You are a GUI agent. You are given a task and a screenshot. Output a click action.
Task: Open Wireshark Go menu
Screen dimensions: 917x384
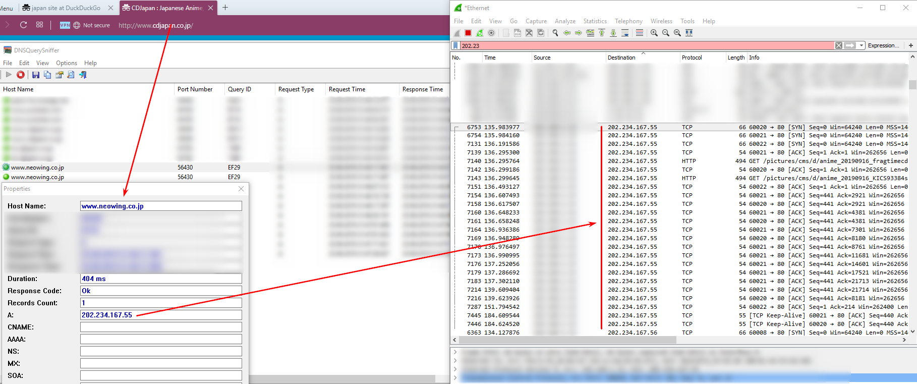tap(513, 21)
